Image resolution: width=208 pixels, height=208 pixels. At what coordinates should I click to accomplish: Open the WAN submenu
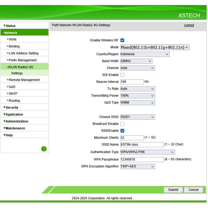coord(12,39)
